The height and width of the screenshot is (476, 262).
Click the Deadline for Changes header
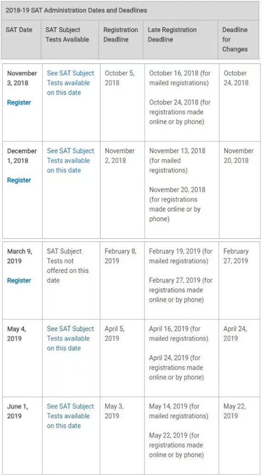pyautogui.click(x=235, y=39)
